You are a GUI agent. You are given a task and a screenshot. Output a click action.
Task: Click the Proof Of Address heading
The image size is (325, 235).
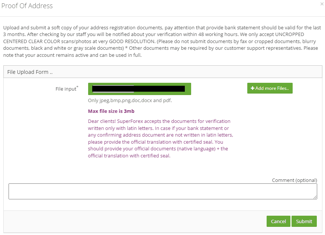point(27,6)
